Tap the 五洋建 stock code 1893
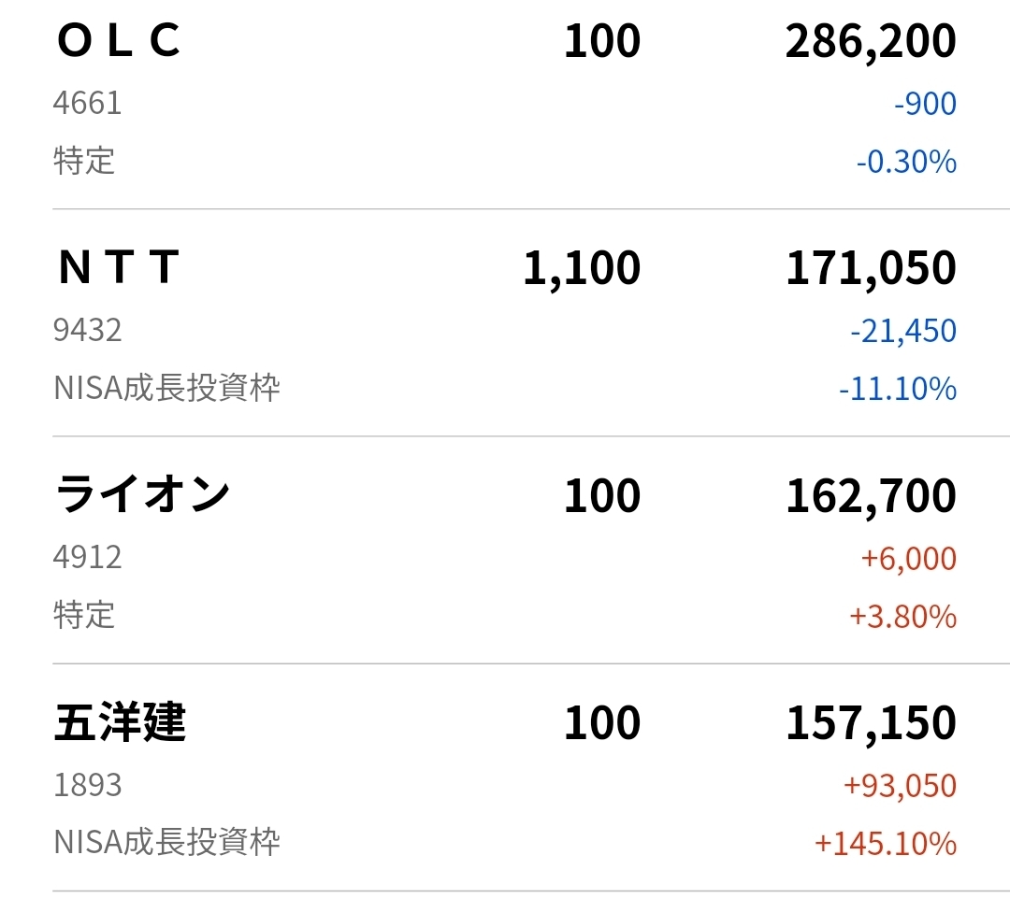 (x=88, y=785)
